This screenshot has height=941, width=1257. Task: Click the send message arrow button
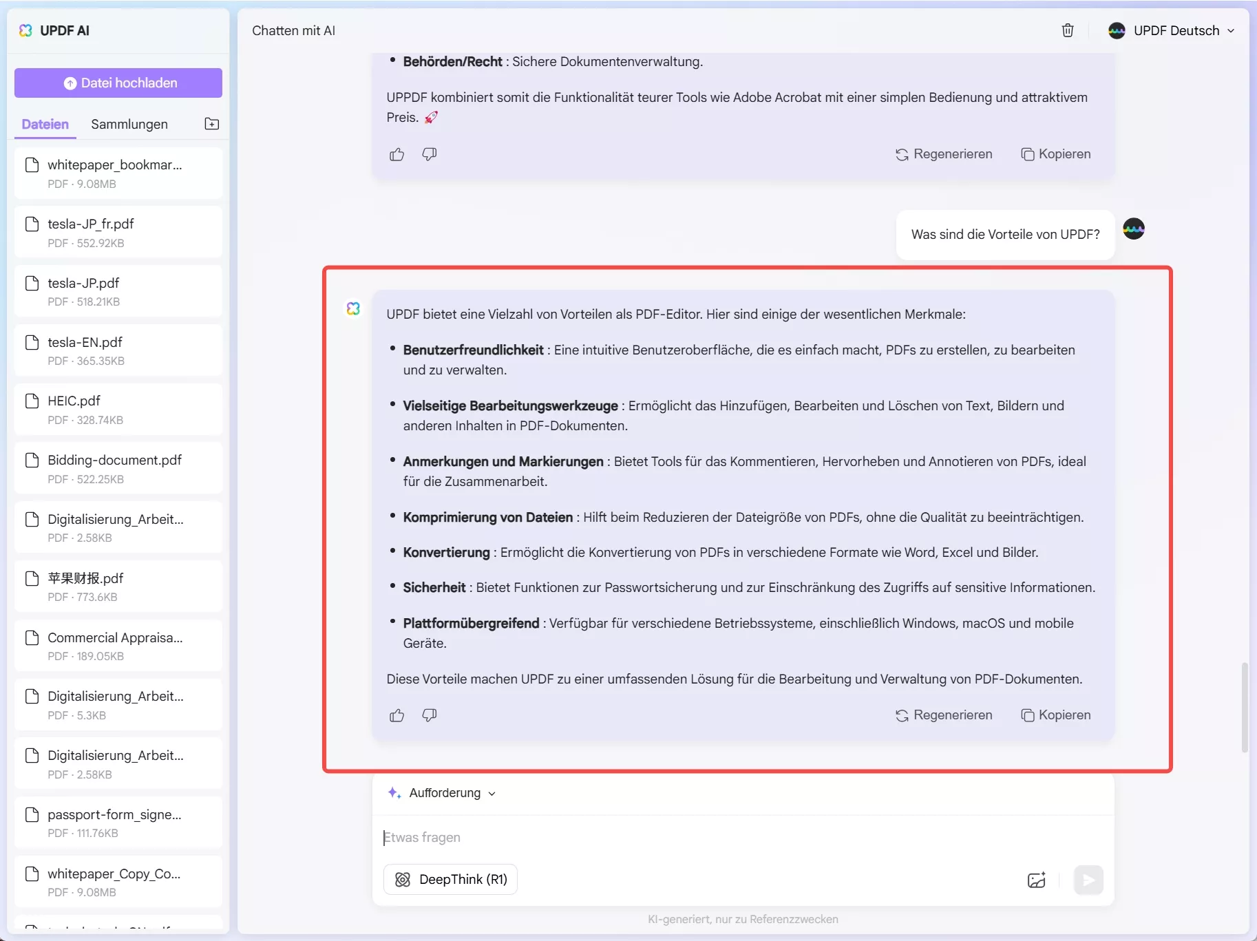[x=1088, y=880]
